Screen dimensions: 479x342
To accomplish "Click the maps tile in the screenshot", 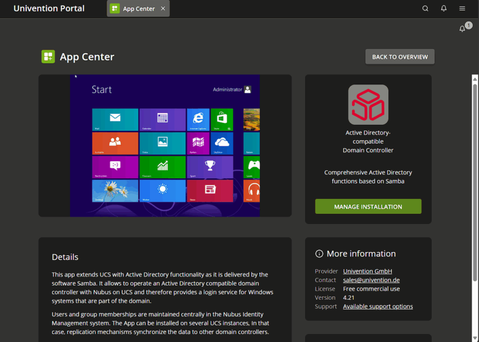I will click(x=198, y=143).
